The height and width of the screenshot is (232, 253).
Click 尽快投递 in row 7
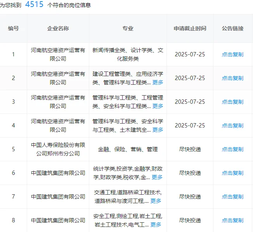190,197
